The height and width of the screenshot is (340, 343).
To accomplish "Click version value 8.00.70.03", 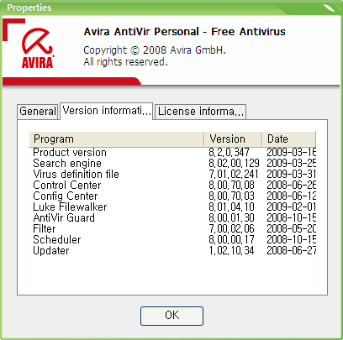I will 231,196.
